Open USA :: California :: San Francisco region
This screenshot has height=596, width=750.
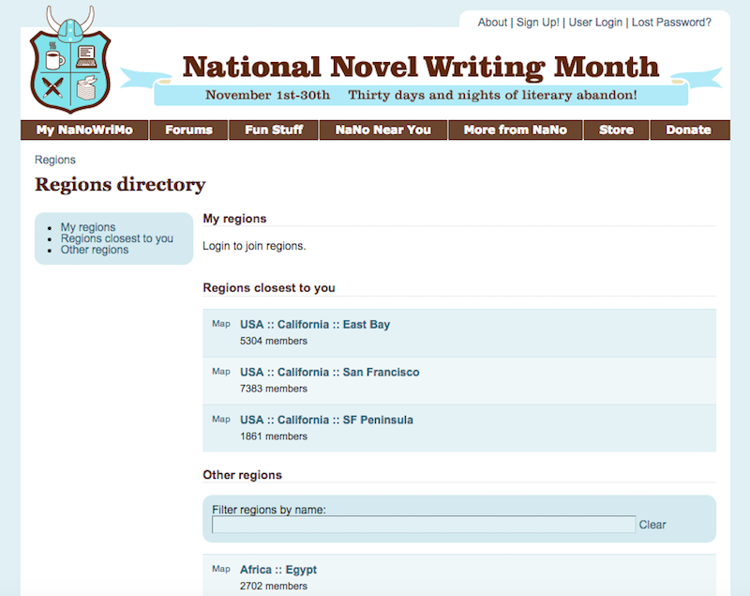point(330,373)
